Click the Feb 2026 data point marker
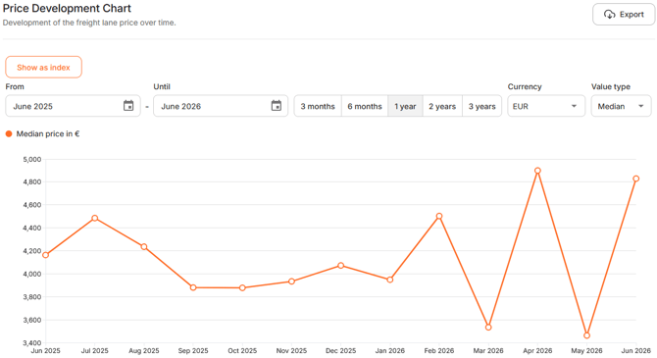Image resolution: width=657 pixels, height=358 pixels. point(439,217)
